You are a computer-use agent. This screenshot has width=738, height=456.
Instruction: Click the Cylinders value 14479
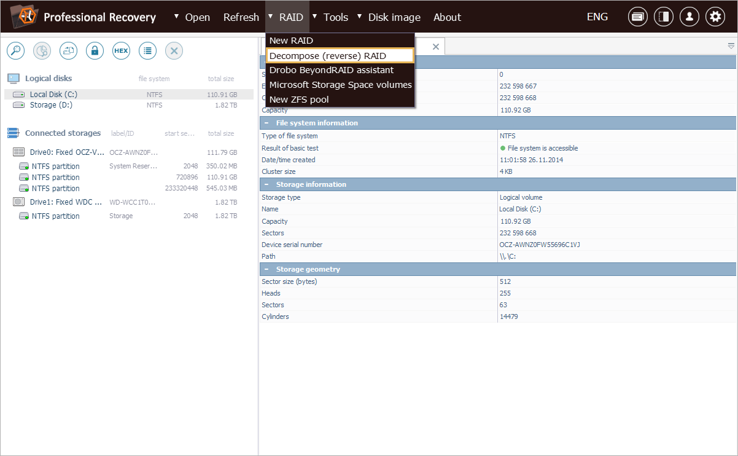point(508,316)
